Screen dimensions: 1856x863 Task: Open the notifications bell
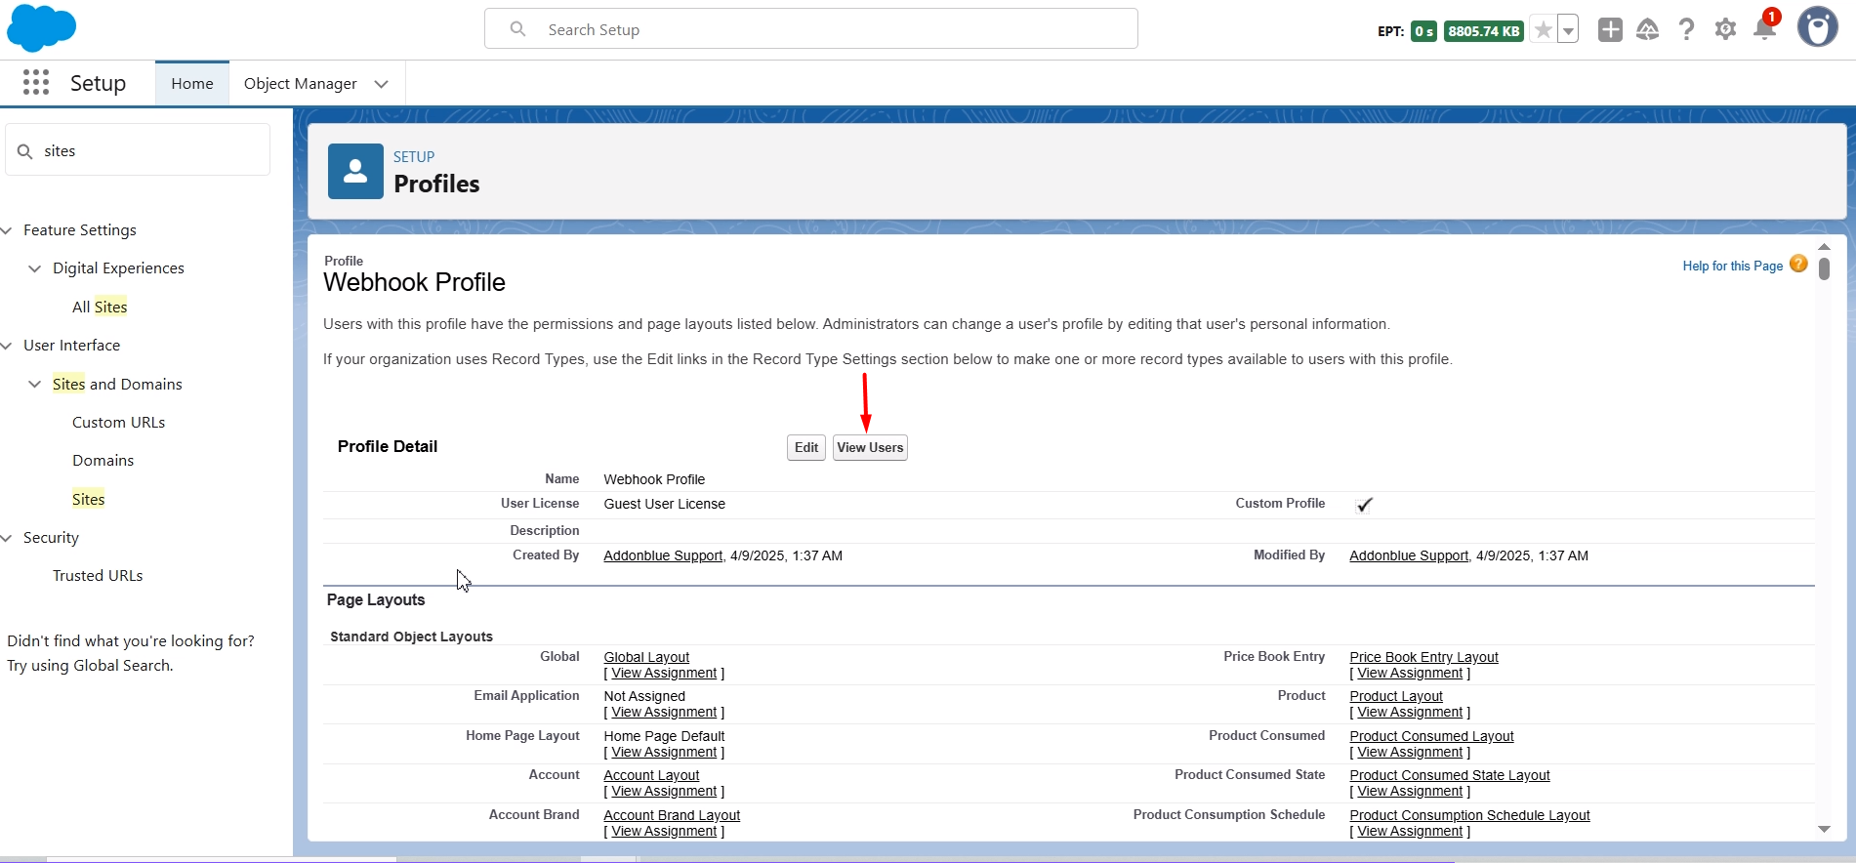(1765, 28)
